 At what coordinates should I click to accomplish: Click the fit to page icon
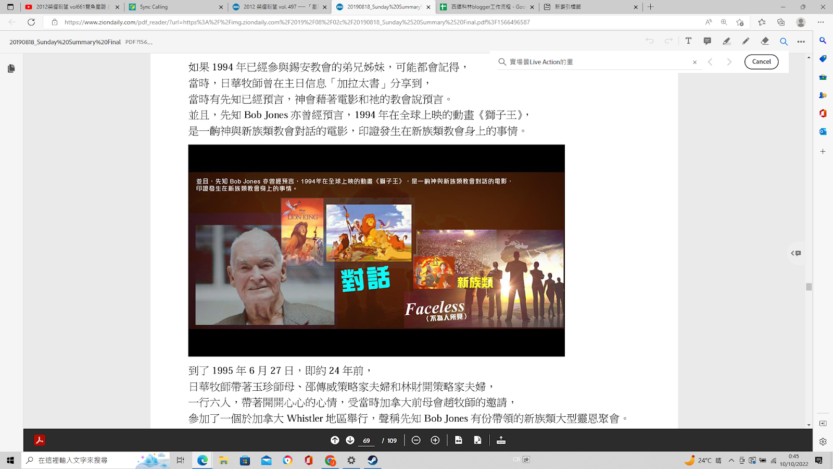point(477,440)
